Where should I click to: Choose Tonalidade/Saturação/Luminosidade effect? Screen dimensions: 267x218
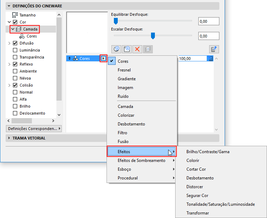point(221,204)
